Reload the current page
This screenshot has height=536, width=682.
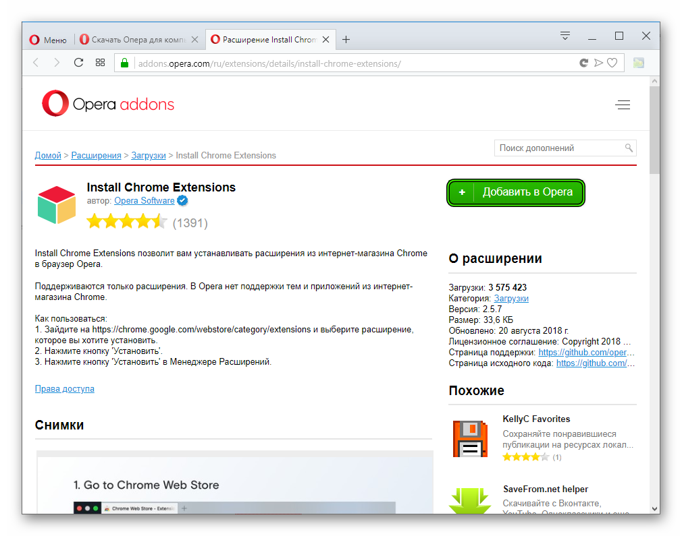(78, 63)
